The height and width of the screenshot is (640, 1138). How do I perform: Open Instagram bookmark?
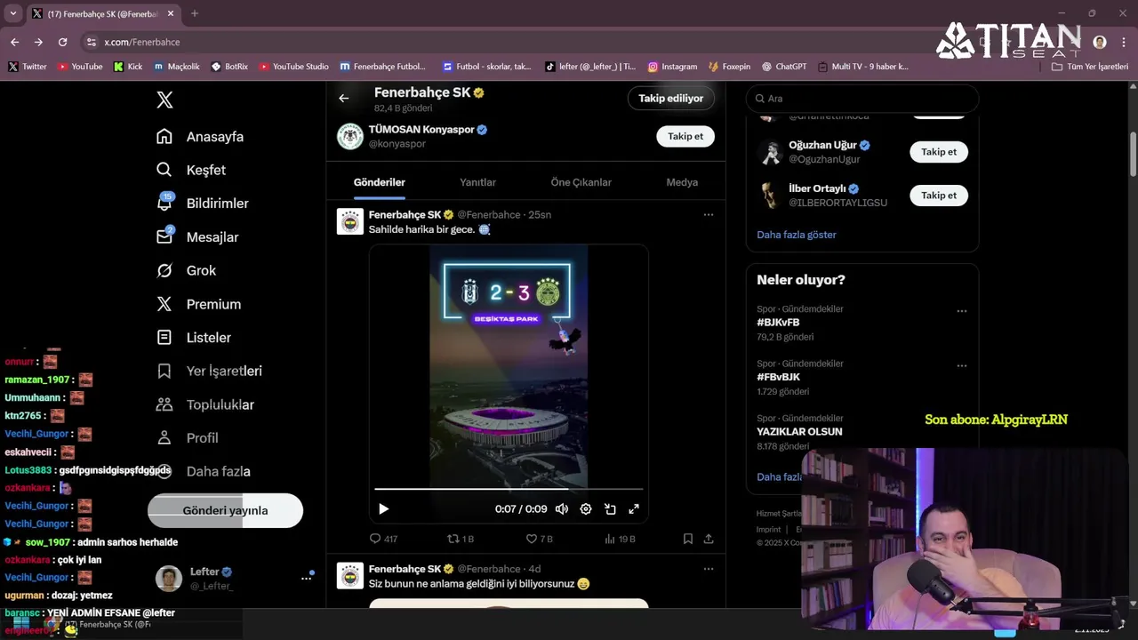point(672,67)
